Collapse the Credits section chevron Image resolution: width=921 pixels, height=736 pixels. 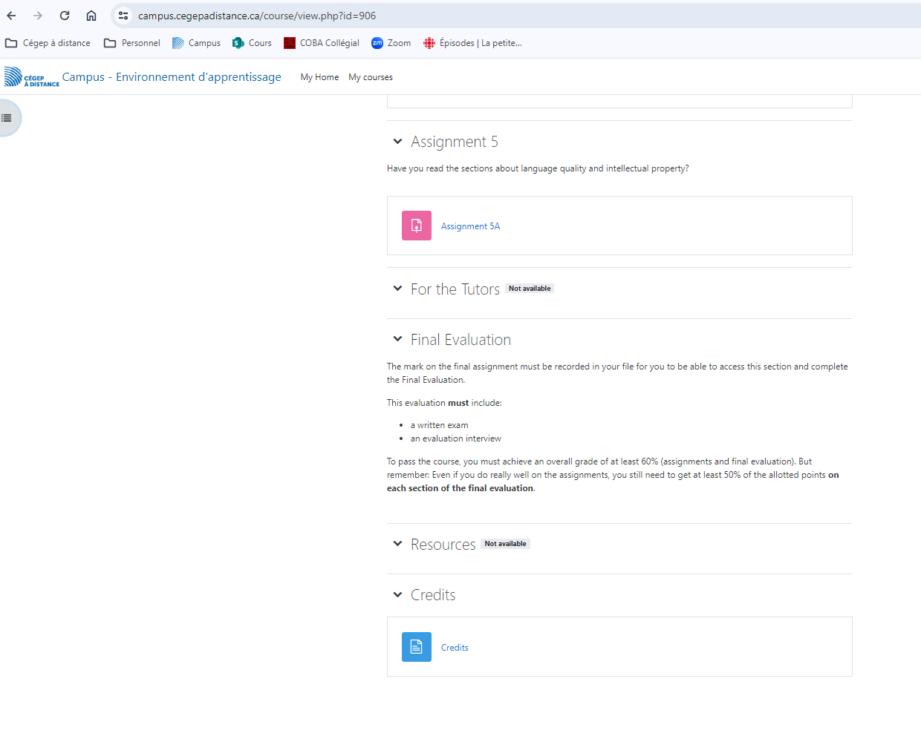pyautogui.click(x=397, y=594)
